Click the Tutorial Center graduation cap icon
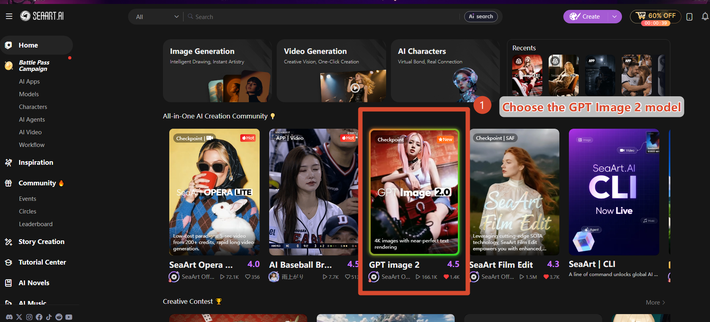The width and height of the screenshot is (710, 322). 8,262
